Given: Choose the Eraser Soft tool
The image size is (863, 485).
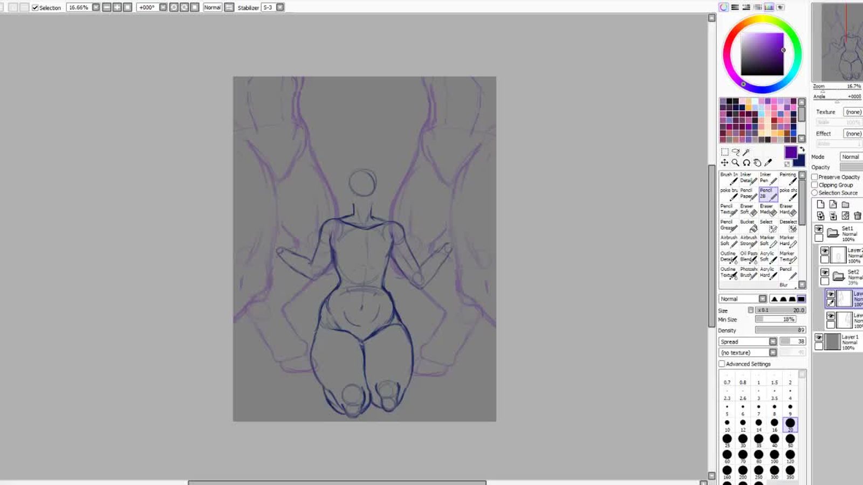Looking at the screenshot, I should click(749, 210).
